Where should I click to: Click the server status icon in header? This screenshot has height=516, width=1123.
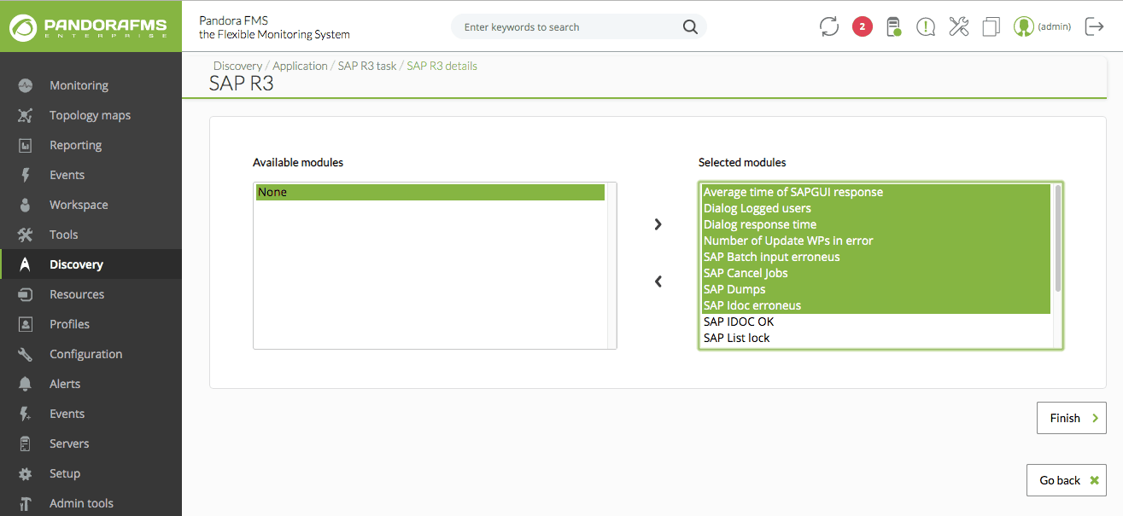pos(893,26)
